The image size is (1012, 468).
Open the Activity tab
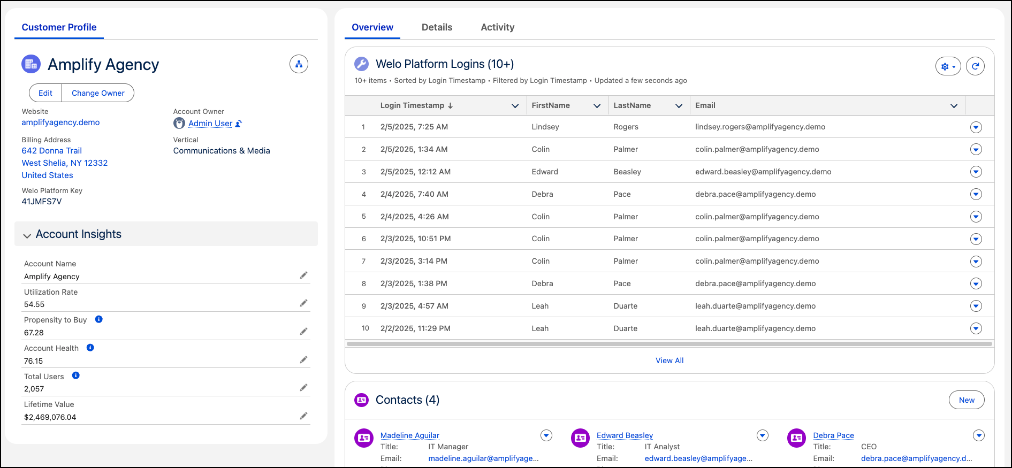(497, 27)
